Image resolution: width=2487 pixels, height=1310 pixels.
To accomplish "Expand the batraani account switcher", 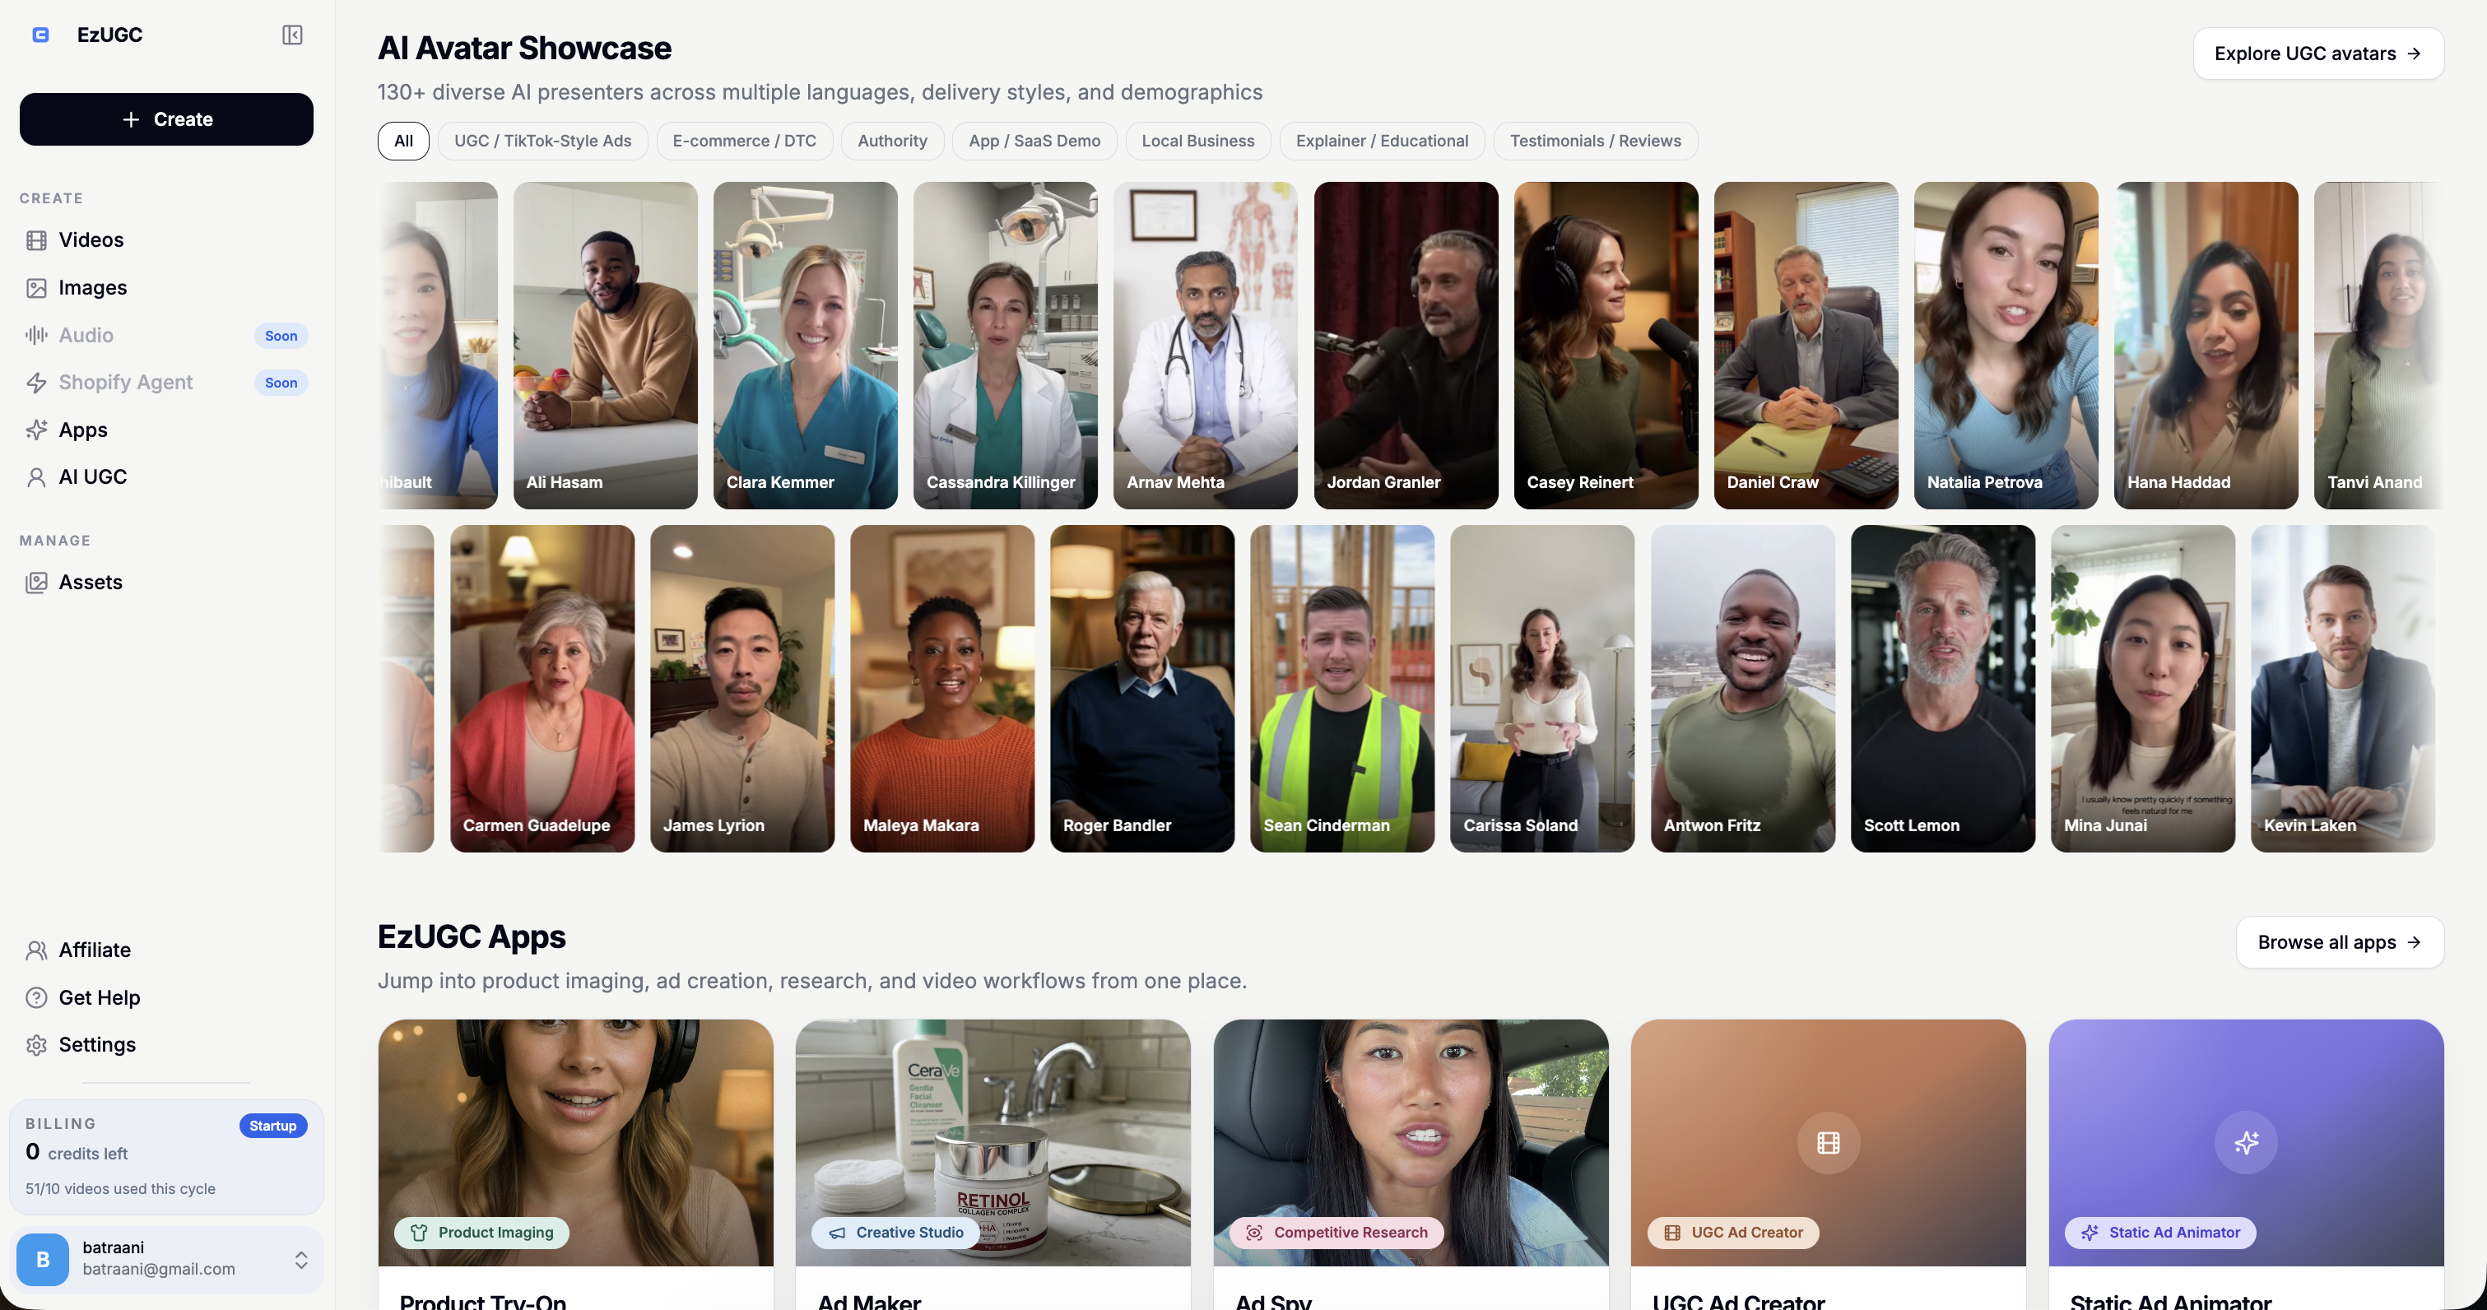I will pos(301,1260).
